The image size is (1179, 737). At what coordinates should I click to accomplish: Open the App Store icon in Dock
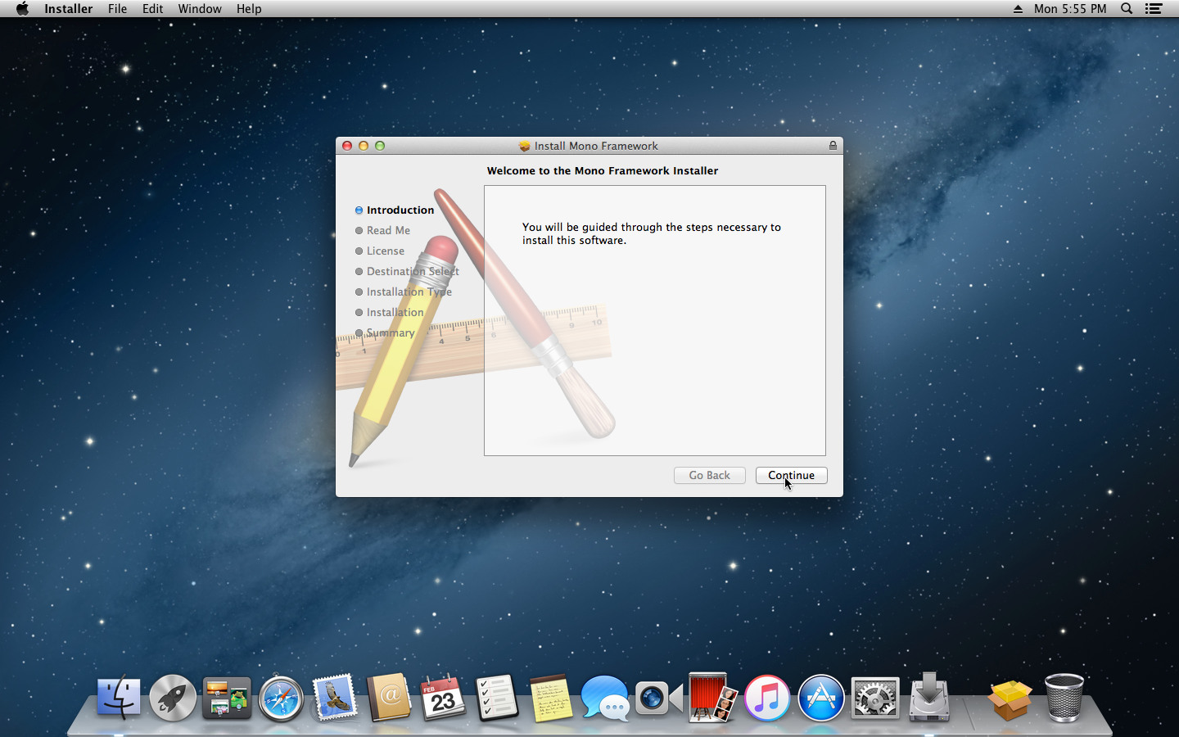click(820, 699)
